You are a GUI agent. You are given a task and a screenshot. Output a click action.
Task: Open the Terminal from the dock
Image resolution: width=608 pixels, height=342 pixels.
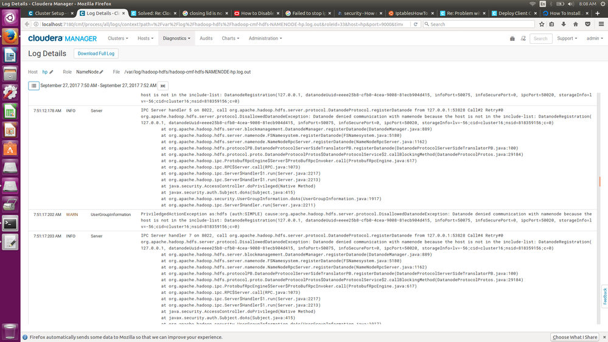pyautogui.click(x=10, y=224)
